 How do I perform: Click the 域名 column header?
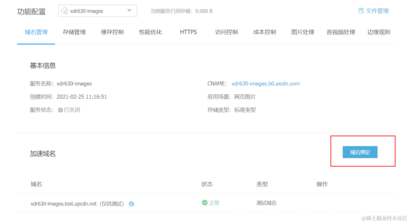36,184
